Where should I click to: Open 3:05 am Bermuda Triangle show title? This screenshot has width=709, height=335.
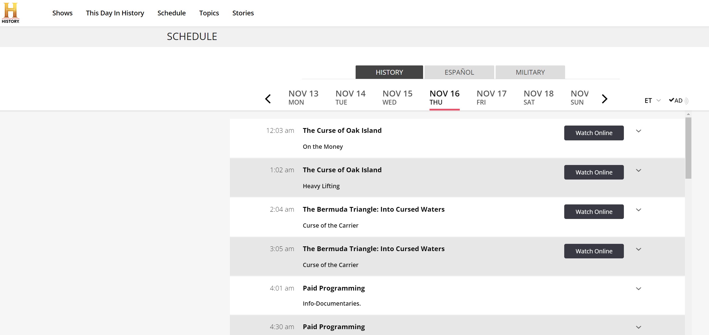tap(374, 249)
